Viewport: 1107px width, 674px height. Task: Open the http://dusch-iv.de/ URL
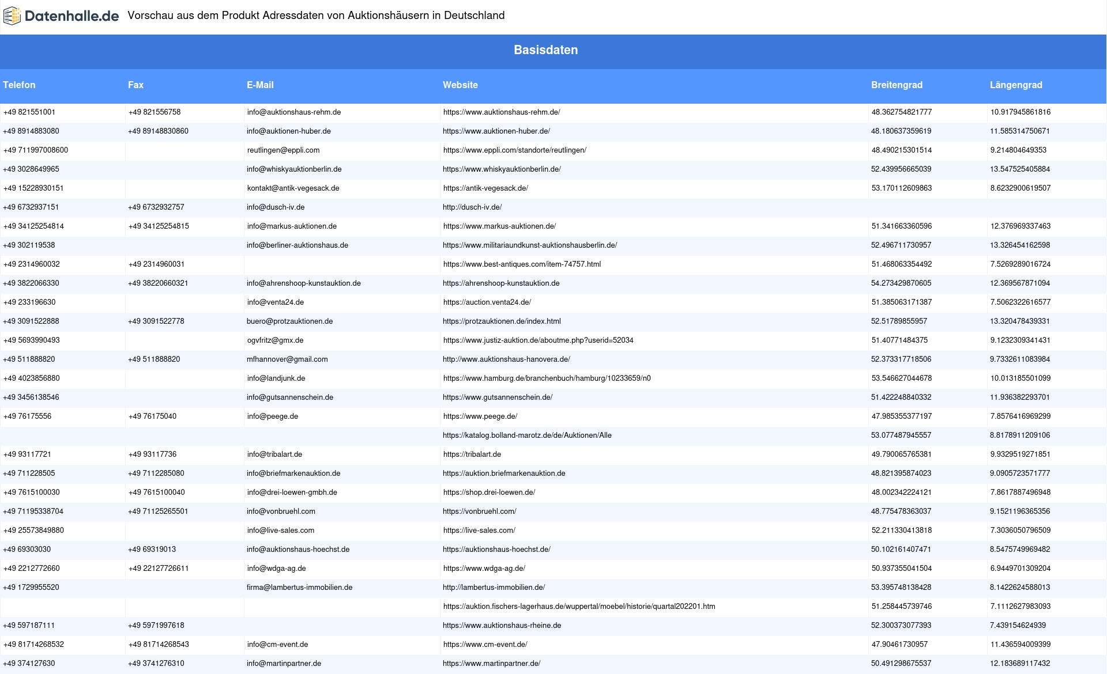[x=472, y=207]
